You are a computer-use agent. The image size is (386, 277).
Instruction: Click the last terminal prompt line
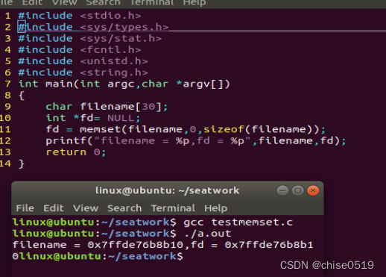[98, 256]
